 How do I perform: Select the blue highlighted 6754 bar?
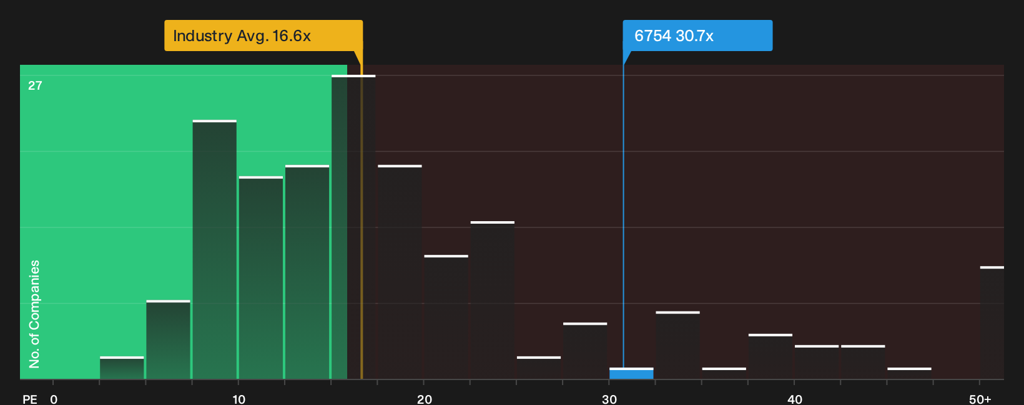pyautogui.click(x=631, y=373)
